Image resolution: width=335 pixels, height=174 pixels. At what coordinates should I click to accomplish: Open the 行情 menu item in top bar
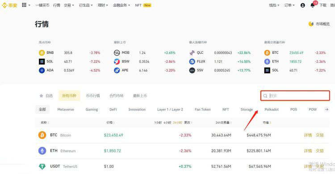tap(57, 5)
